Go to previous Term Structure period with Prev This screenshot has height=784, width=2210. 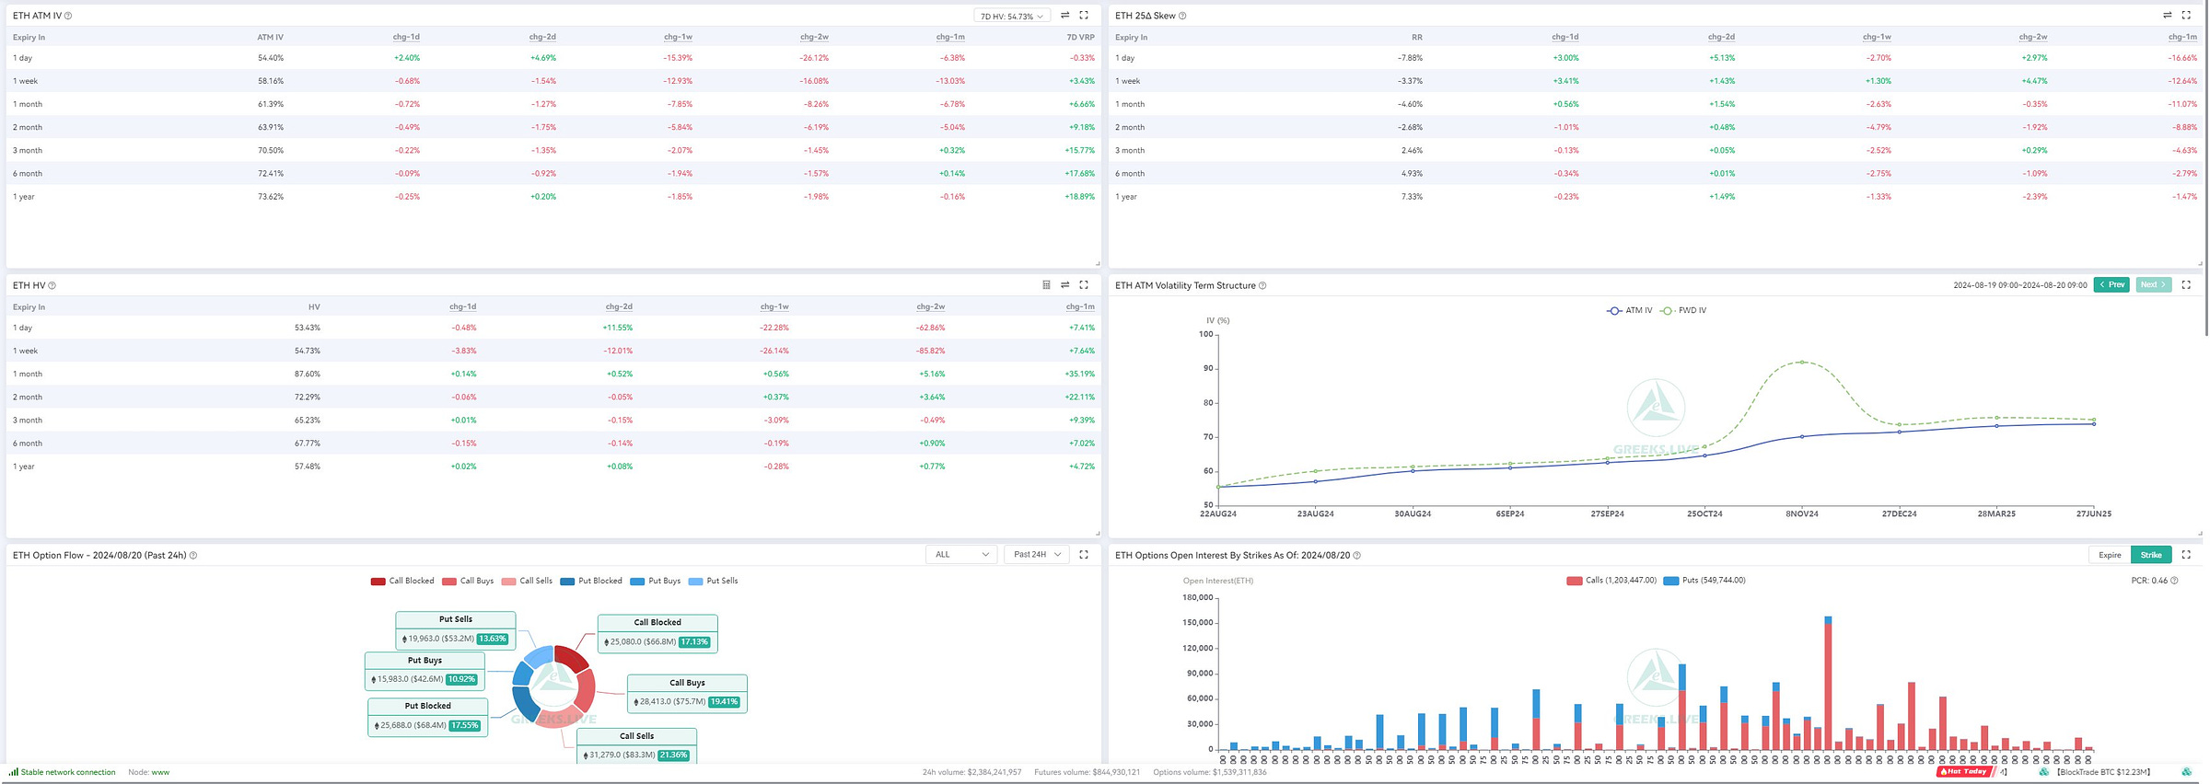click(2111, 285)
